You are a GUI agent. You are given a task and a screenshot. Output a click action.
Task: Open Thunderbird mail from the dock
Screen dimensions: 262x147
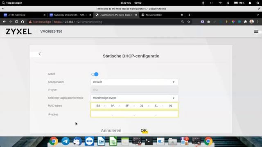(77, 141)
